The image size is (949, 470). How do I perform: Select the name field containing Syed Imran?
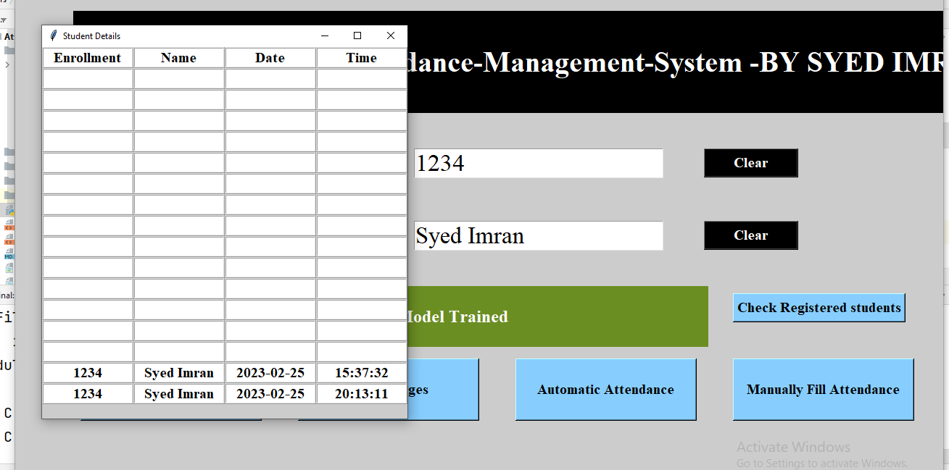(538, 235)
